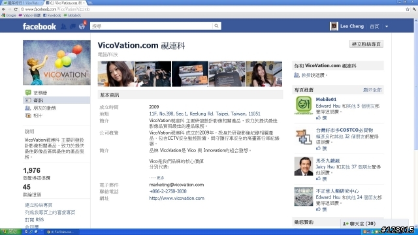
Task: Click marketing@vicovation.com email text
Action: coord(176,184)
